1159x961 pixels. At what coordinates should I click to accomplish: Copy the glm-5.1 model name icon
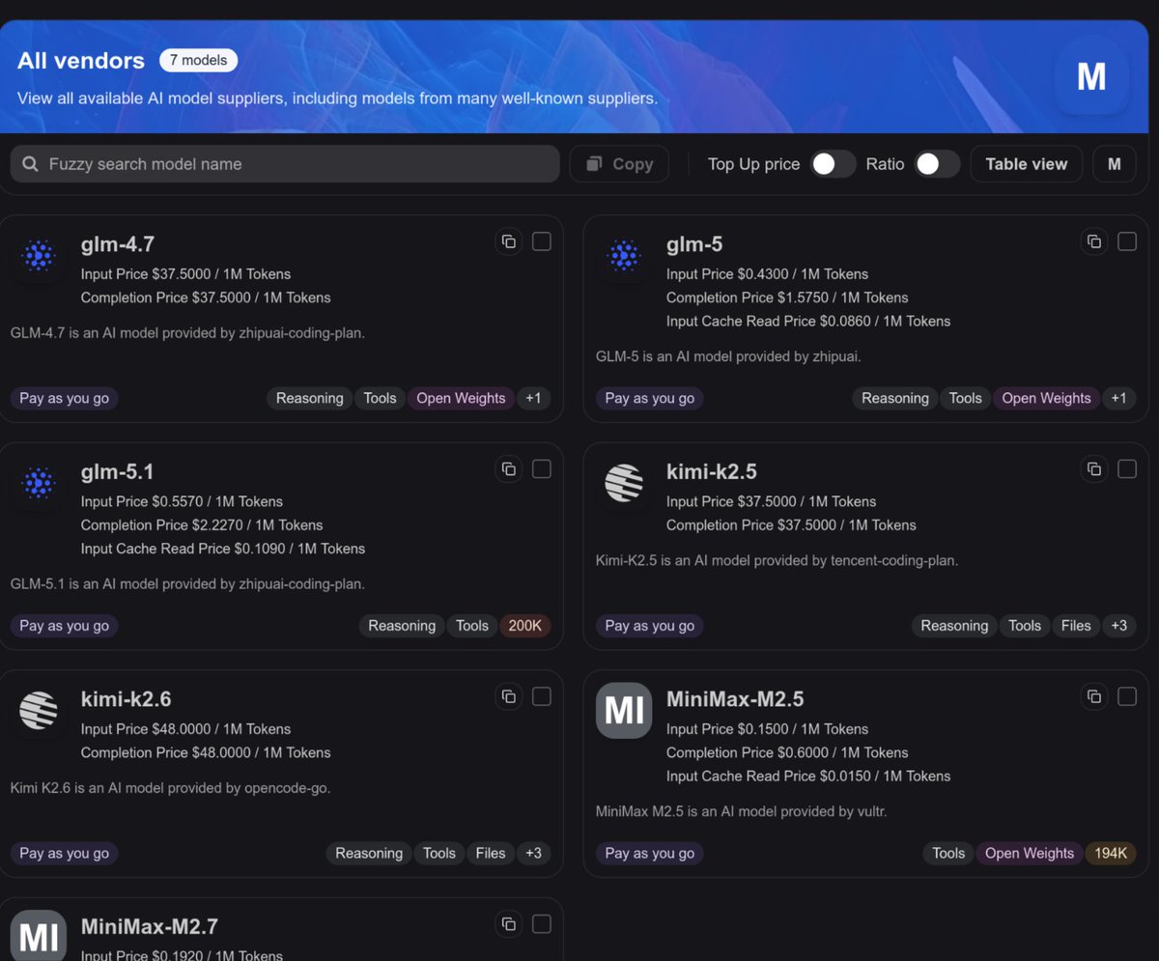pos(509,469)
